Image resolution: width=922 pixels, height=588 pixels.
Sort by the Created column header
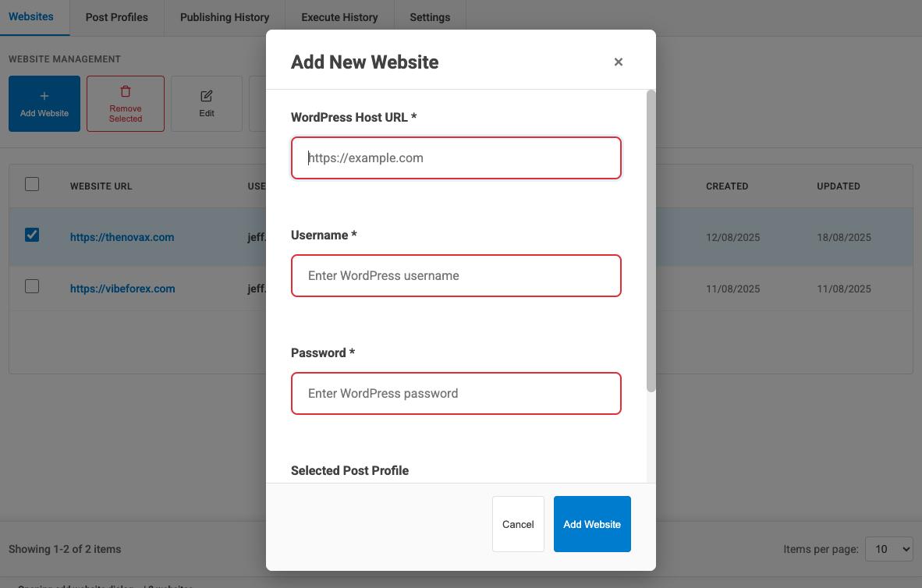point(727,186)
